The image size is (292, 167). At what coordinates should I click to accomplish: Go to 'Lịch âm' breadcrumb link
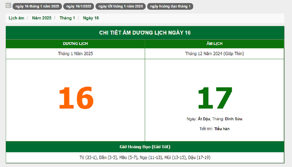click(x=16, y=18)
